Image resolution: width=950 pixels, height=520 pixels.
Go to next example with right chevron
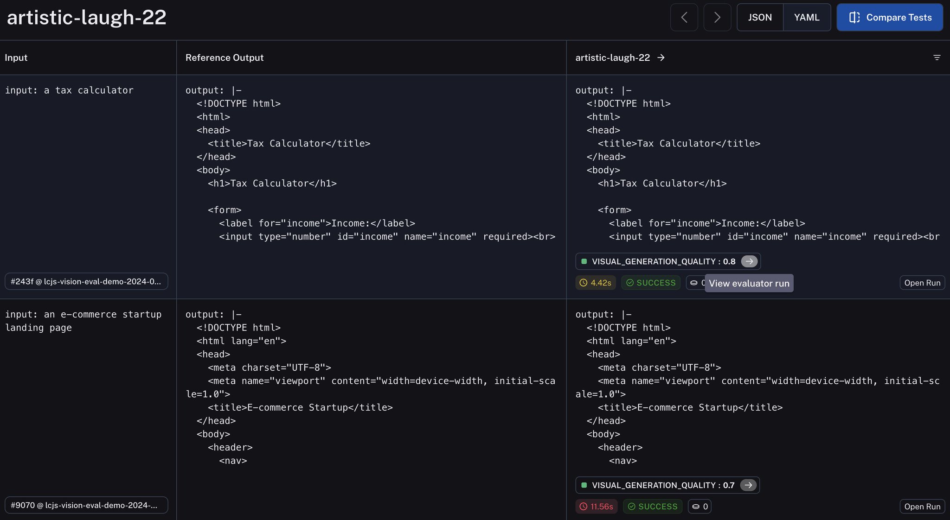coord(717,18)
